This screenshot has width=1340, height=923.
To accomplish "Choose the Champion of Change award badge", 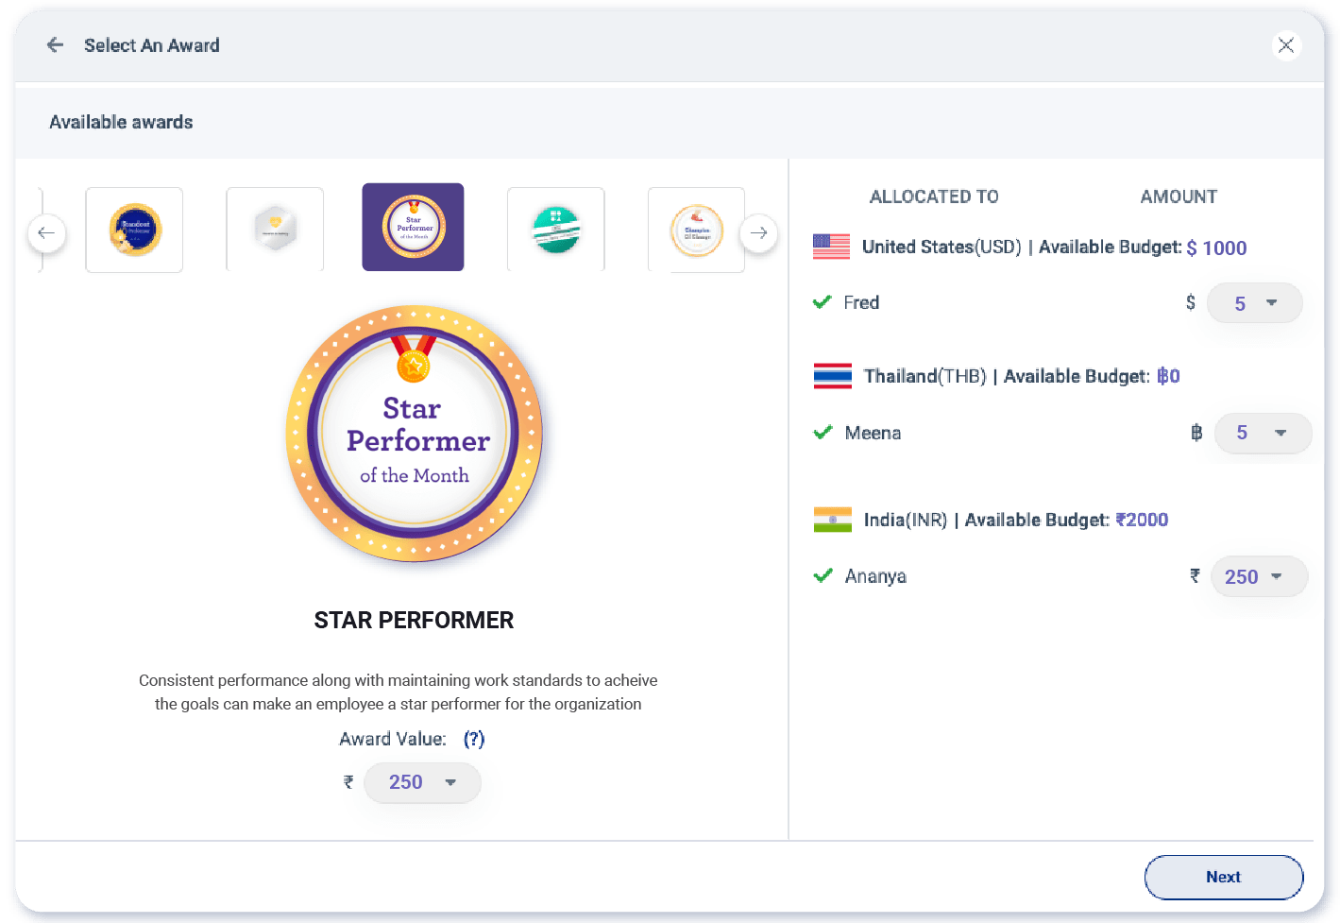I will tap(696, 230).
